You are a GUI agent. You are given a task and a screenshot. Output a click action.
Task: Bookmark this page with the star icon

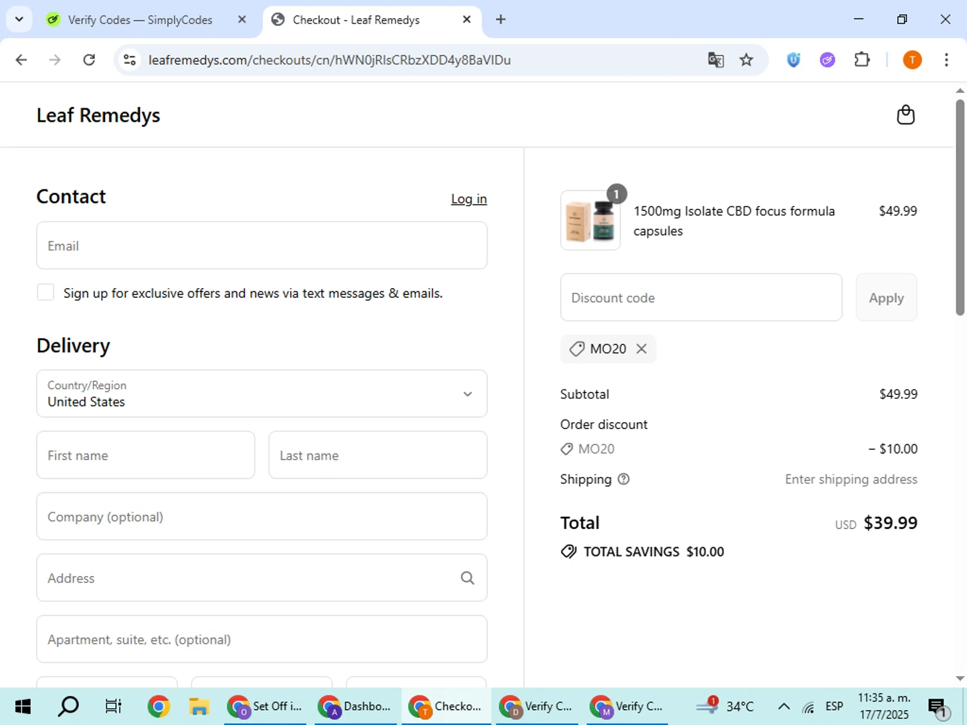(x=746, y=60)
